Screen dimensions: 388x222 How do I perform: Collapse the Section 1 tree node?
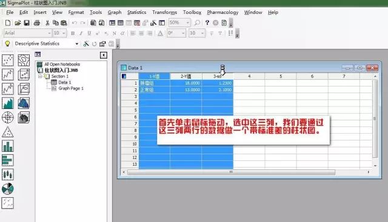40,76
